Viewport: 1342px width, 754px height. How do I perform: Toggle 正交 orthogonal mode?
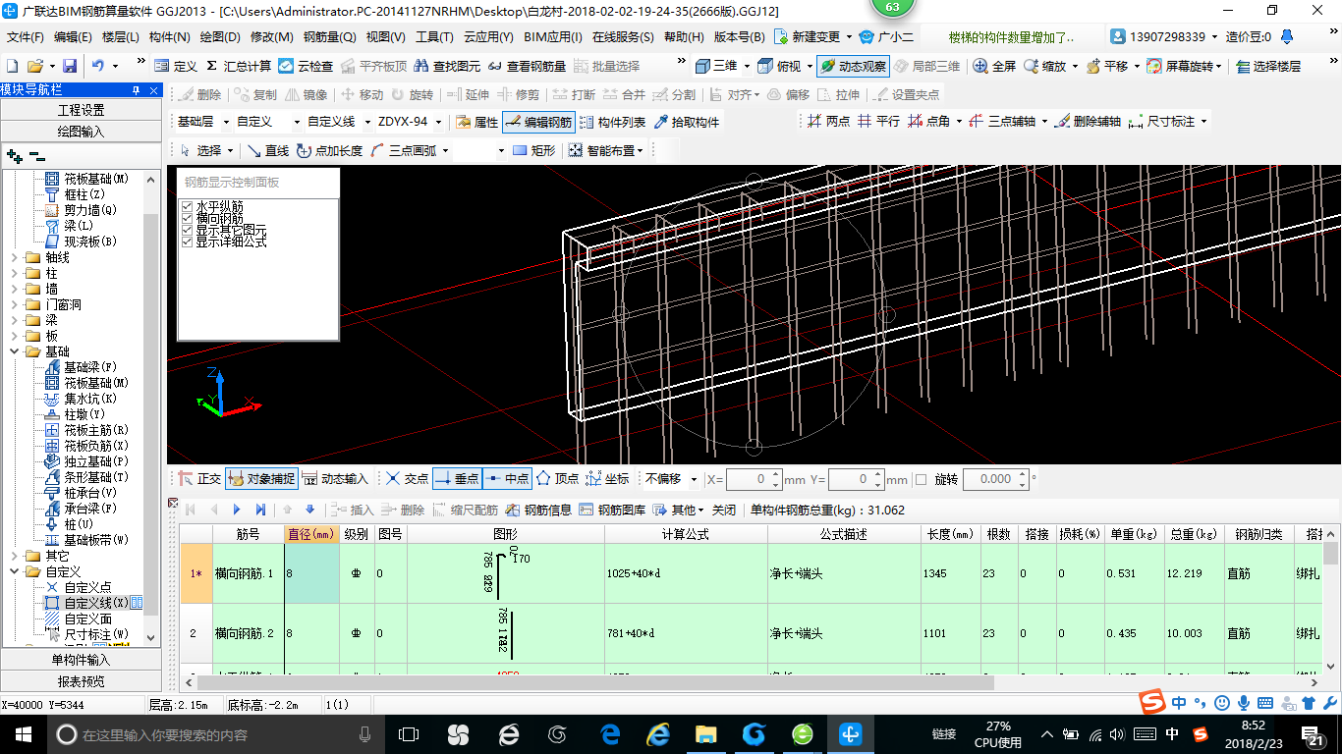click(x=199, y=479)
